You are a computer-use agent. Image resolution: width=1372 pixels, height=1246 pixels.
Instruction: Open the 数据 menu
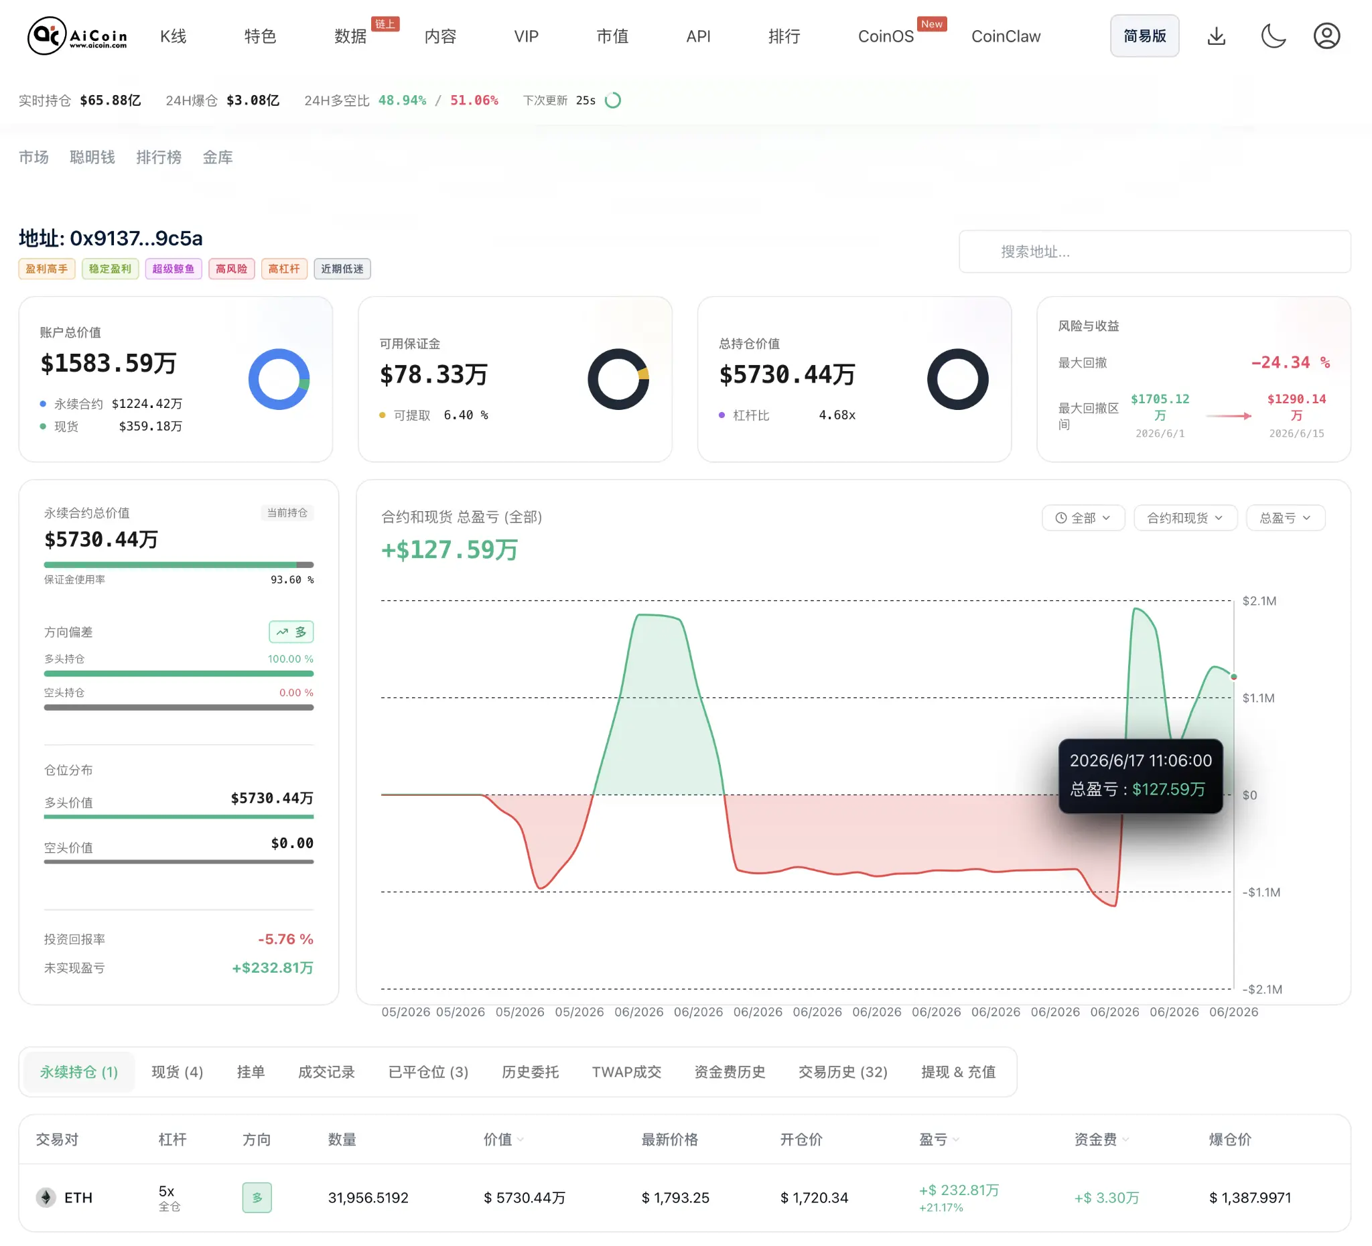350,36
